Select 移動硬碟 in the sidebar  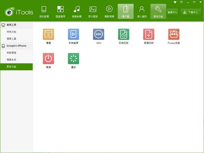pos(11,53)
